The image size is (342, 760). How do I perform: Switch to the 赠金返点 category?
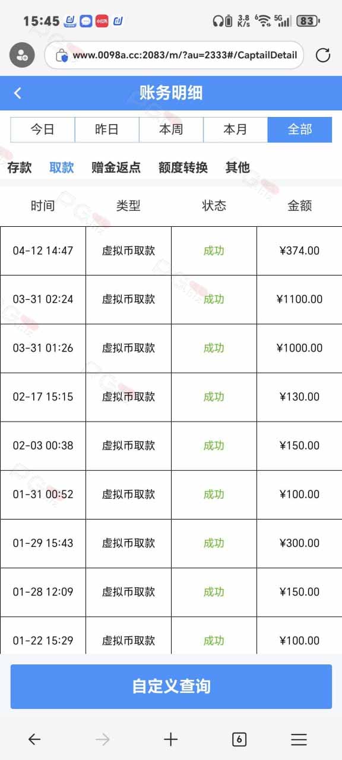(x=116, y=167)
